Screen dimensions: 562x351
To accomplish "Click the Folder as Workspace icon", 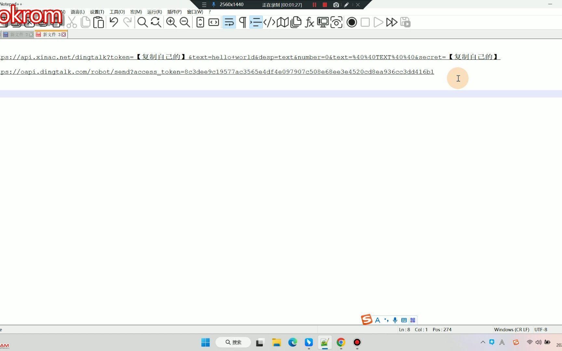I will (x=323, y=22).
